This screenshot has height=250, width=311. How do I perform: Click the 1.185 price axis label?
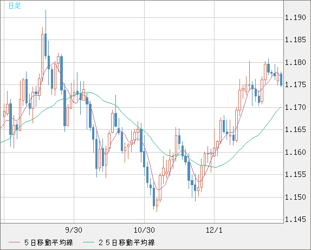click(295, 40)
